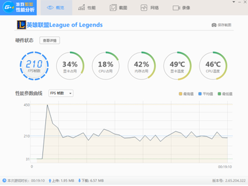Click the download arrow icon in status bar
The image size is (248, 186).
[80, 180]
